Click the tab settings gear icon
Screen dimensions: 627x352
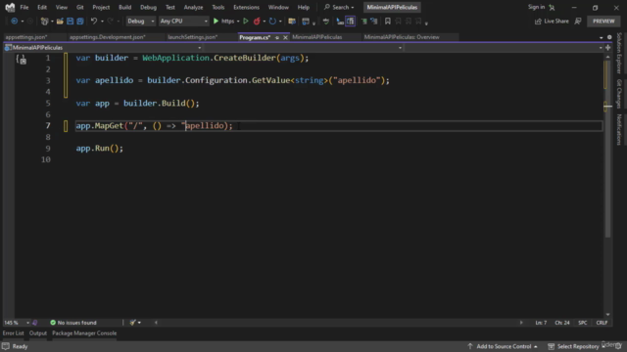(609, 37)
